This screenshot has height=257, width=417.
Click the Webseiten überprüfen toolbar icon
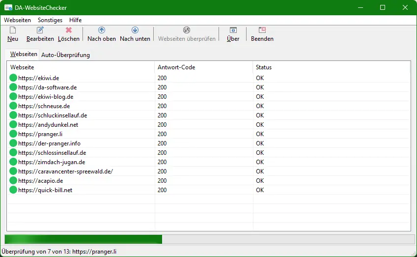(187, 30)
